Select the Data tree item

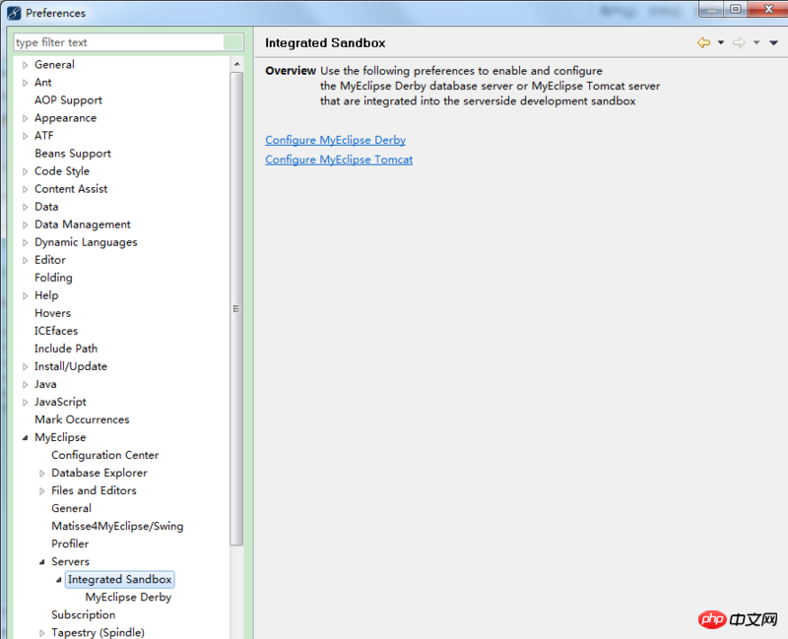click(46, 207)
